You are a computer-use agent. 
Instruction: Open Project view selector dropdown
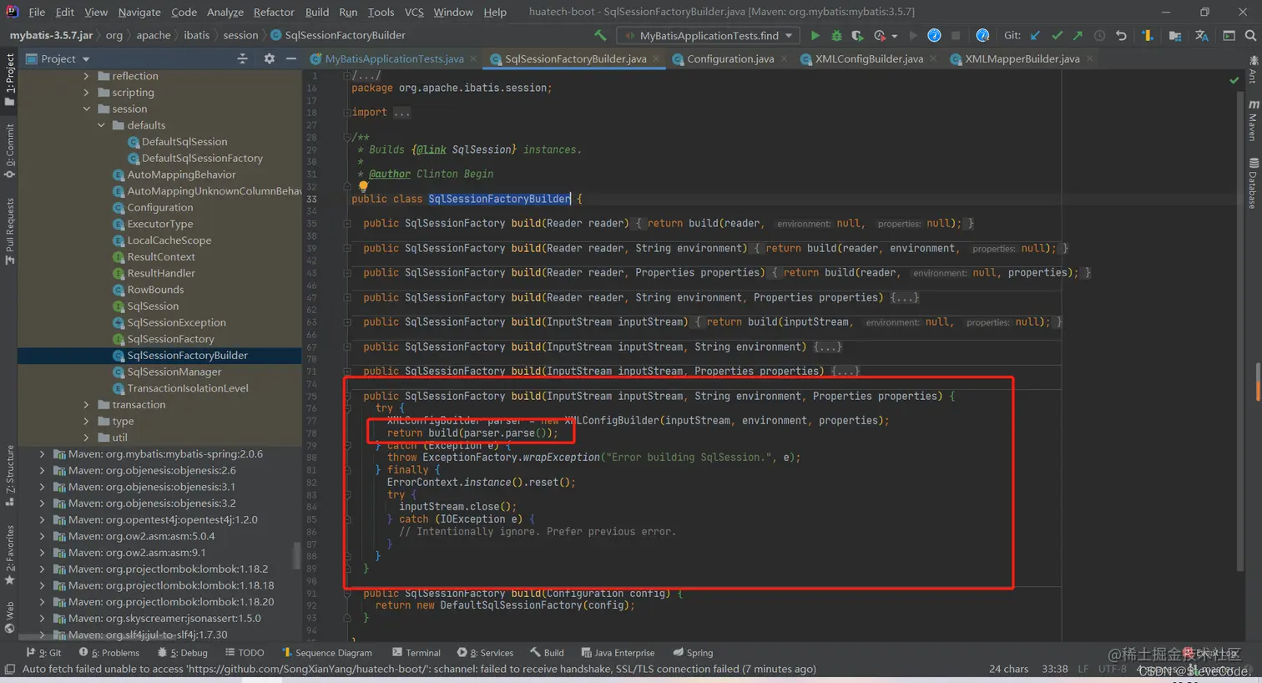click(58, 58)
